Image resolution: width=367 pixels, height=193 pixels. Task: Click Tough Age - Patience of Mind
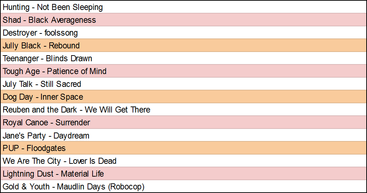click(55, 71)
